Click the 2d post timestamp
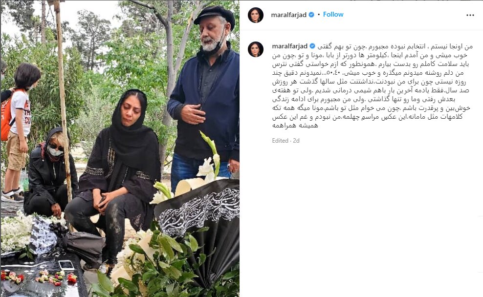 [296, 141]
